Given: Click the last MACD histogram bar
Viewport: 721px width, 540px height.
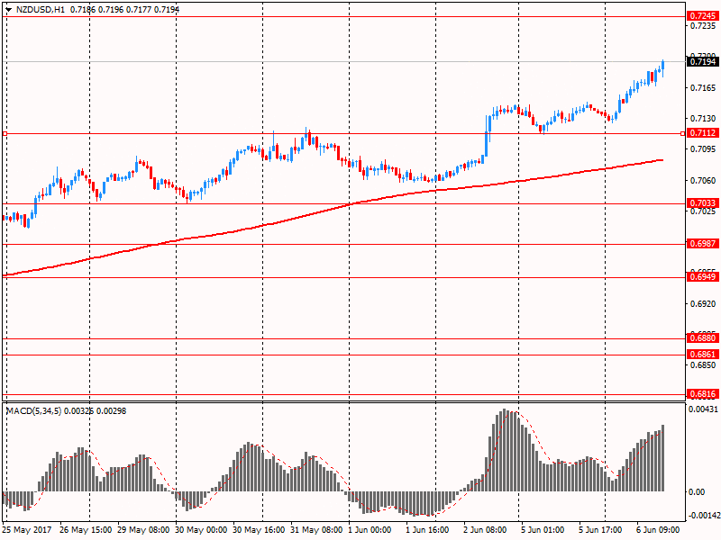Looking at the screenshot, I should pos(663,458).
